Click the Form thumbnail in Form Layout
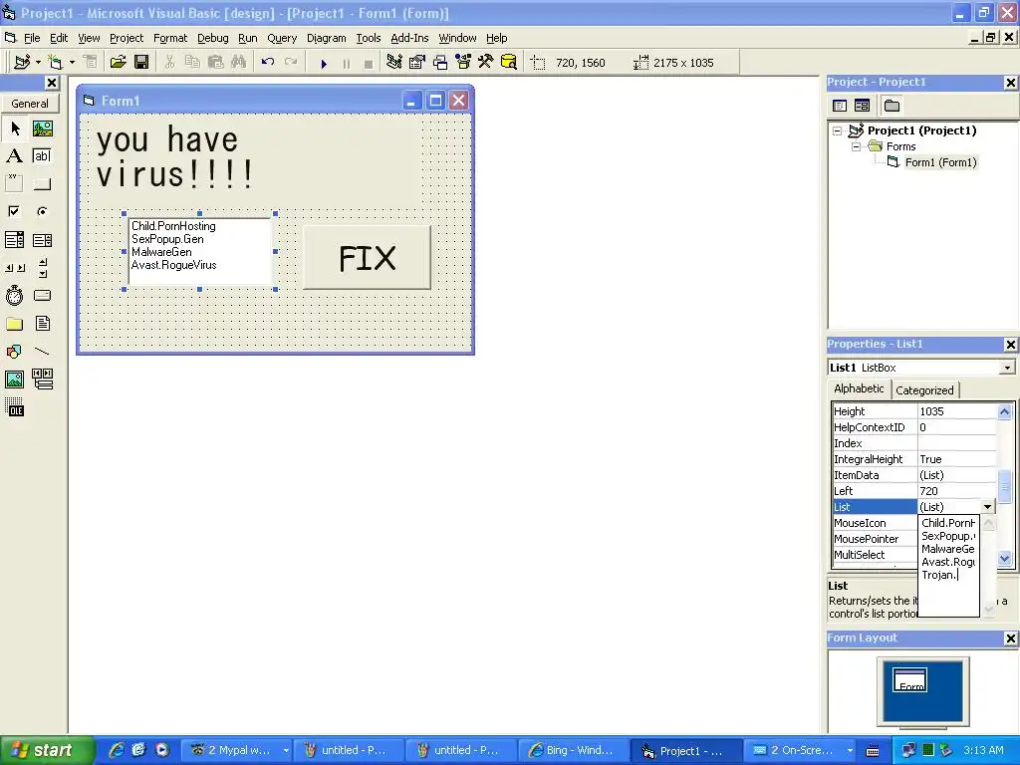 click(910, 679)
